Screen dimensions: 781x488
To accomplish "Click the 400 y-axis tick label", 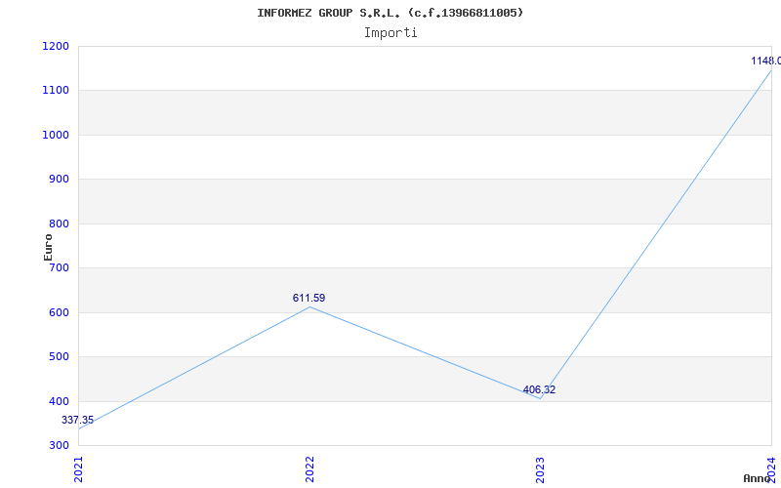I will [59, 401].
